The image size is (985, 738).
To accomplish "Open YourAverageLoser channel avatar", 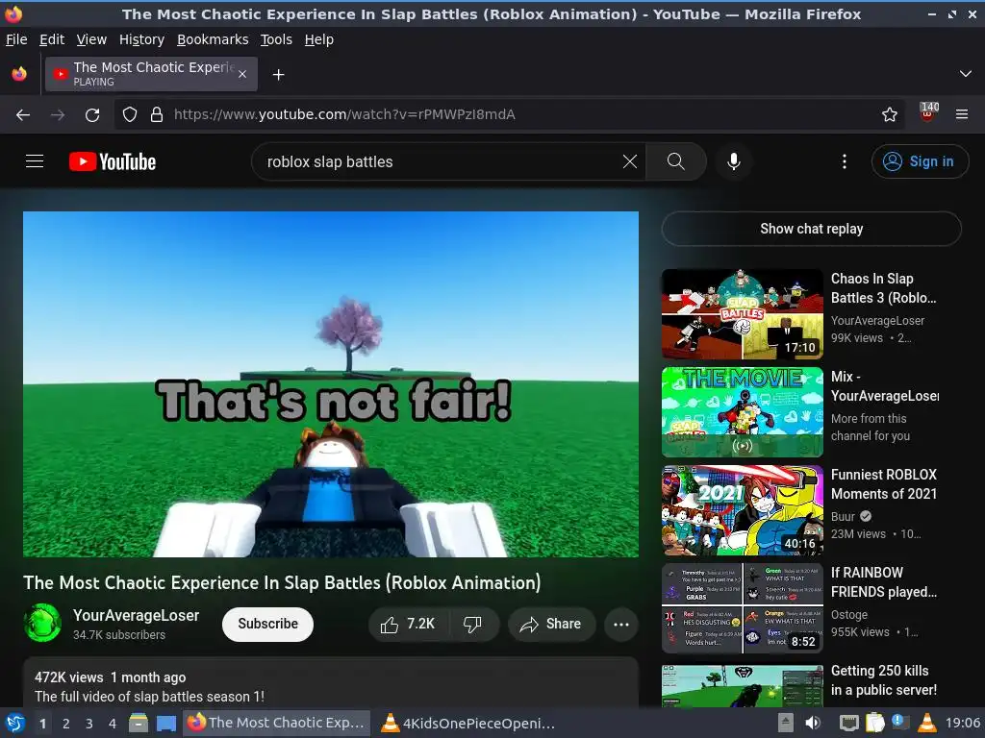I will click(x=42, y=623).
